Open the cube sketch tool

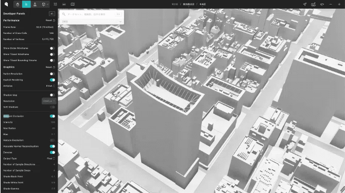coord(44,4)
